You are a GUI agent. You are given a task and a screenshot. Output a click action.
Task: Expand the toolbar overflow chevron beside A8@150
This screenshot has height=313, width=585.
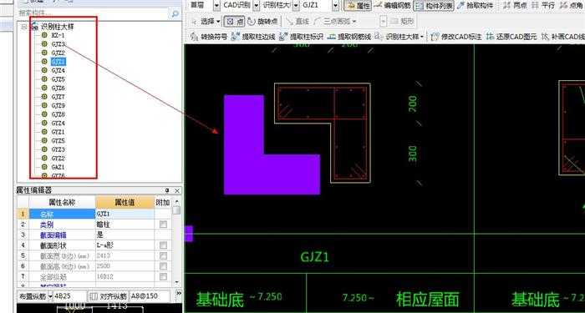[x=178, y=293]
